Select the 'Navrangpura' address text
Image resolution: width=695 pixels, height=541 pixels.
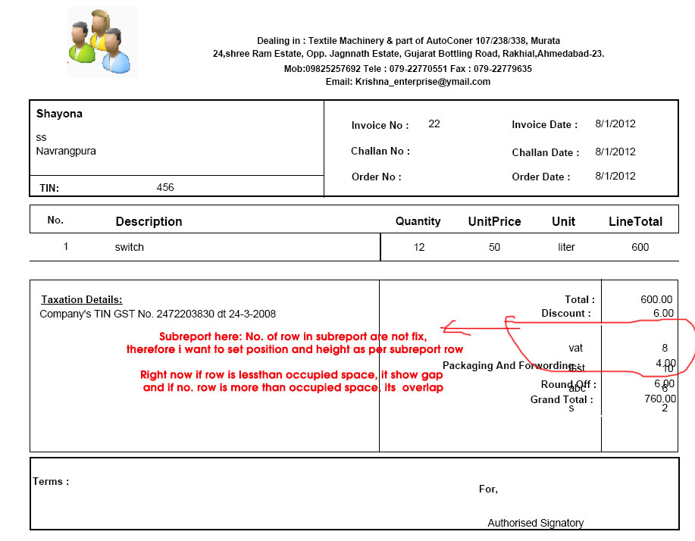pyautogui.click(x=66, y=151)
